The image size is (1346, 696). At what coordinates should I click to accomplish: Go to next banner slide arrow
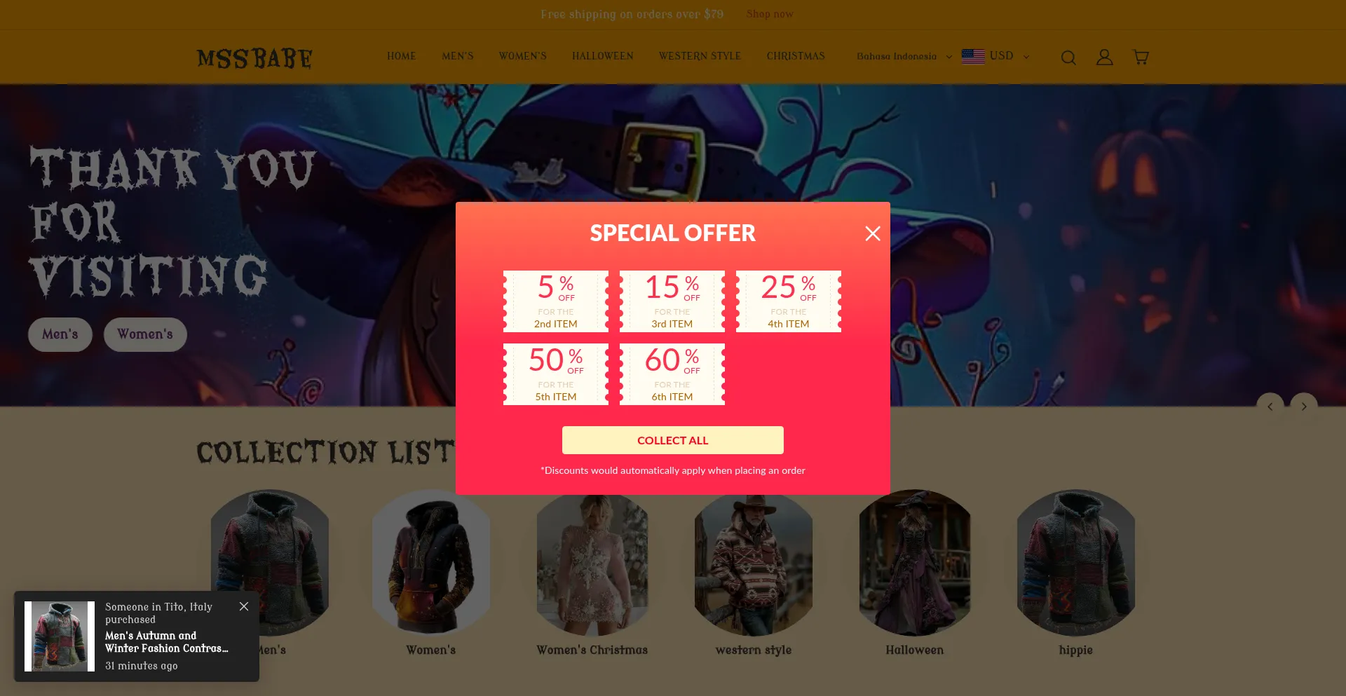pyautogui.click(x=1304, y=407)
